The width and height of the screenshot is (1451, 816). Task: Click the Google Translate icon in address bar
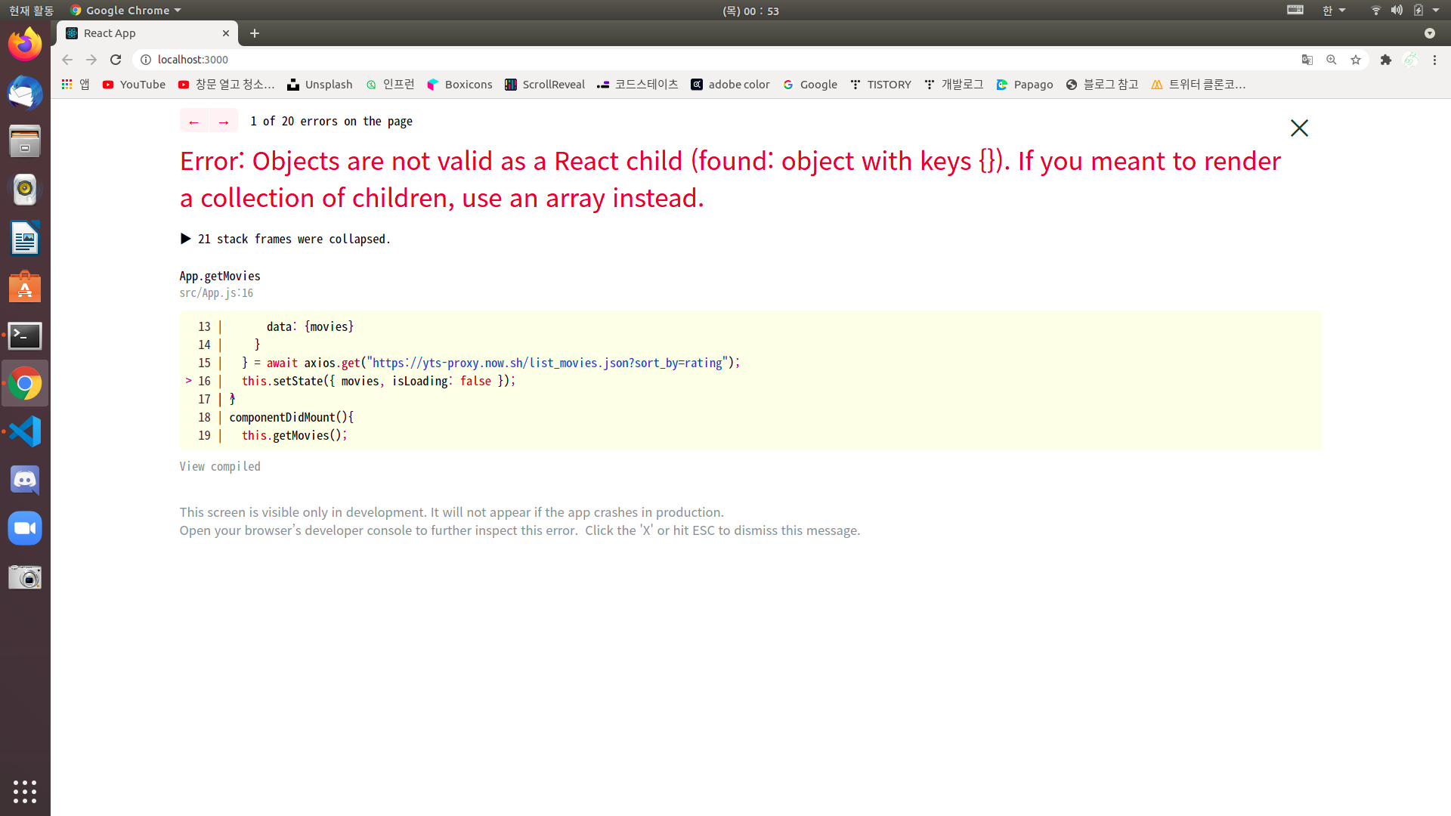[1307, 60]
